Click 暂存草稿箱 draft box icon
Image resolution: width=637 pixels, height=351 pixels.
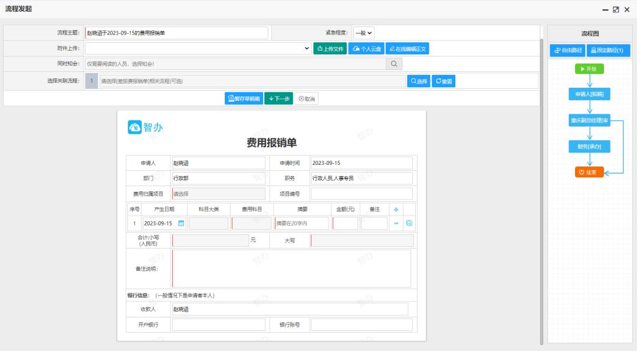tap(232, 98)
